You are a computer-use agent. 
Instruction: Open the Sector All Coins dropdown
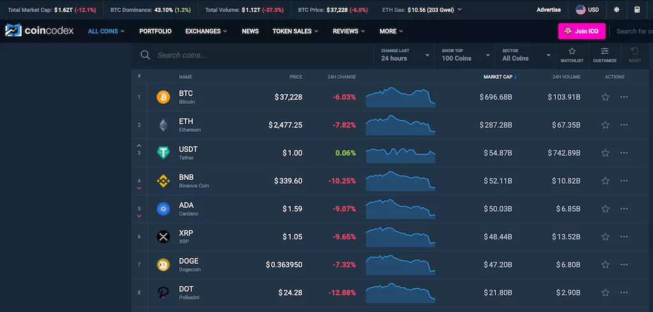[526, 55]
